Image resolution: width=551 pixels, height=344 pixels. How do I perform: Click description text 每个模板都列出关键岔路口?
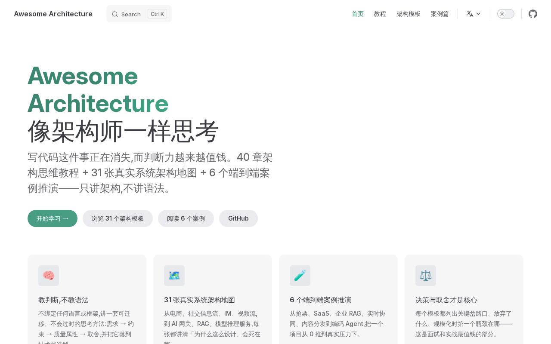pyautogui.click(x=464, y=324)
